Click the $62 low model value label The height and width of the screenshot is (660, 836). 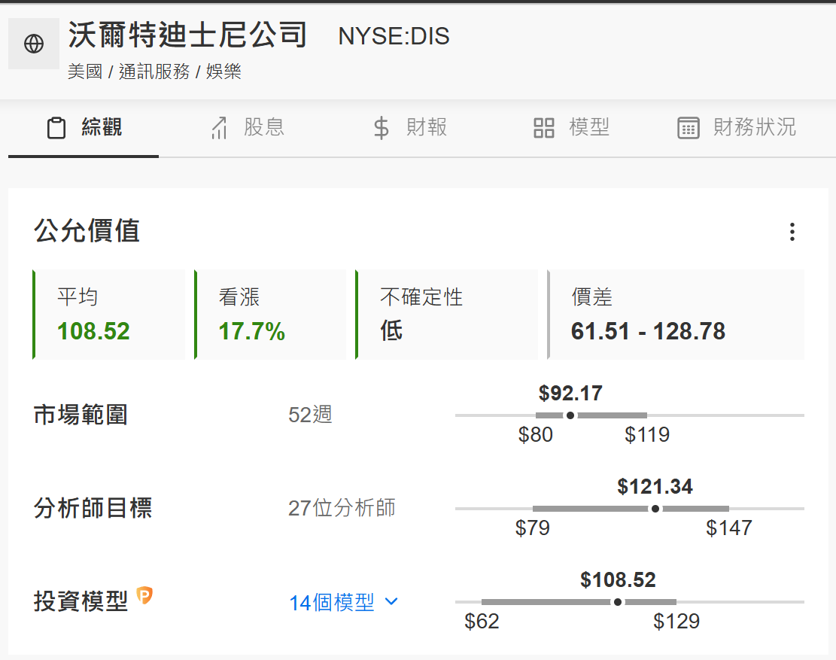482,622
